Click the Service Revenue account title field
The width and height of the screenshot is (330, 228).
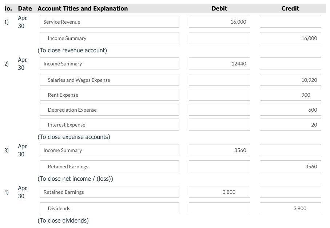pyautogui.click(x=109, y=22)
